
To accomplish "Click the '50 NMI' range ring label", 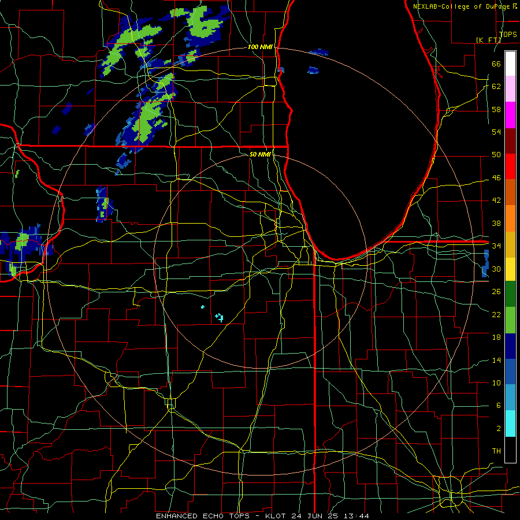I will 260,154.
